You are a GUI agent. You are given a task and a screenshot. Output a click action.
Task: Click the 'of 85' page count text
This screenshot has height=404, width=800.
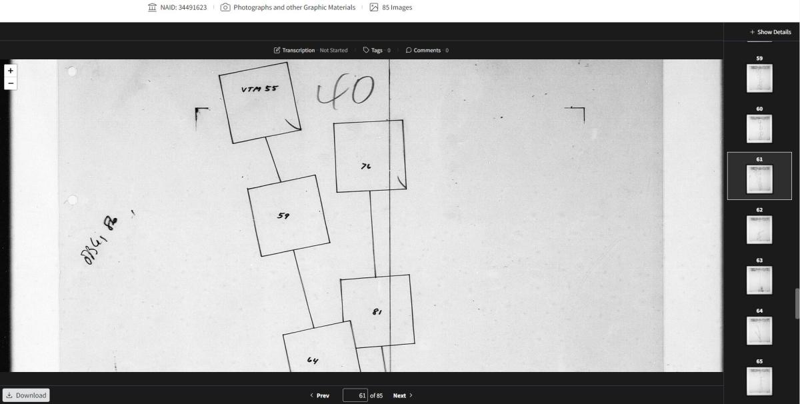coord(376,395)
